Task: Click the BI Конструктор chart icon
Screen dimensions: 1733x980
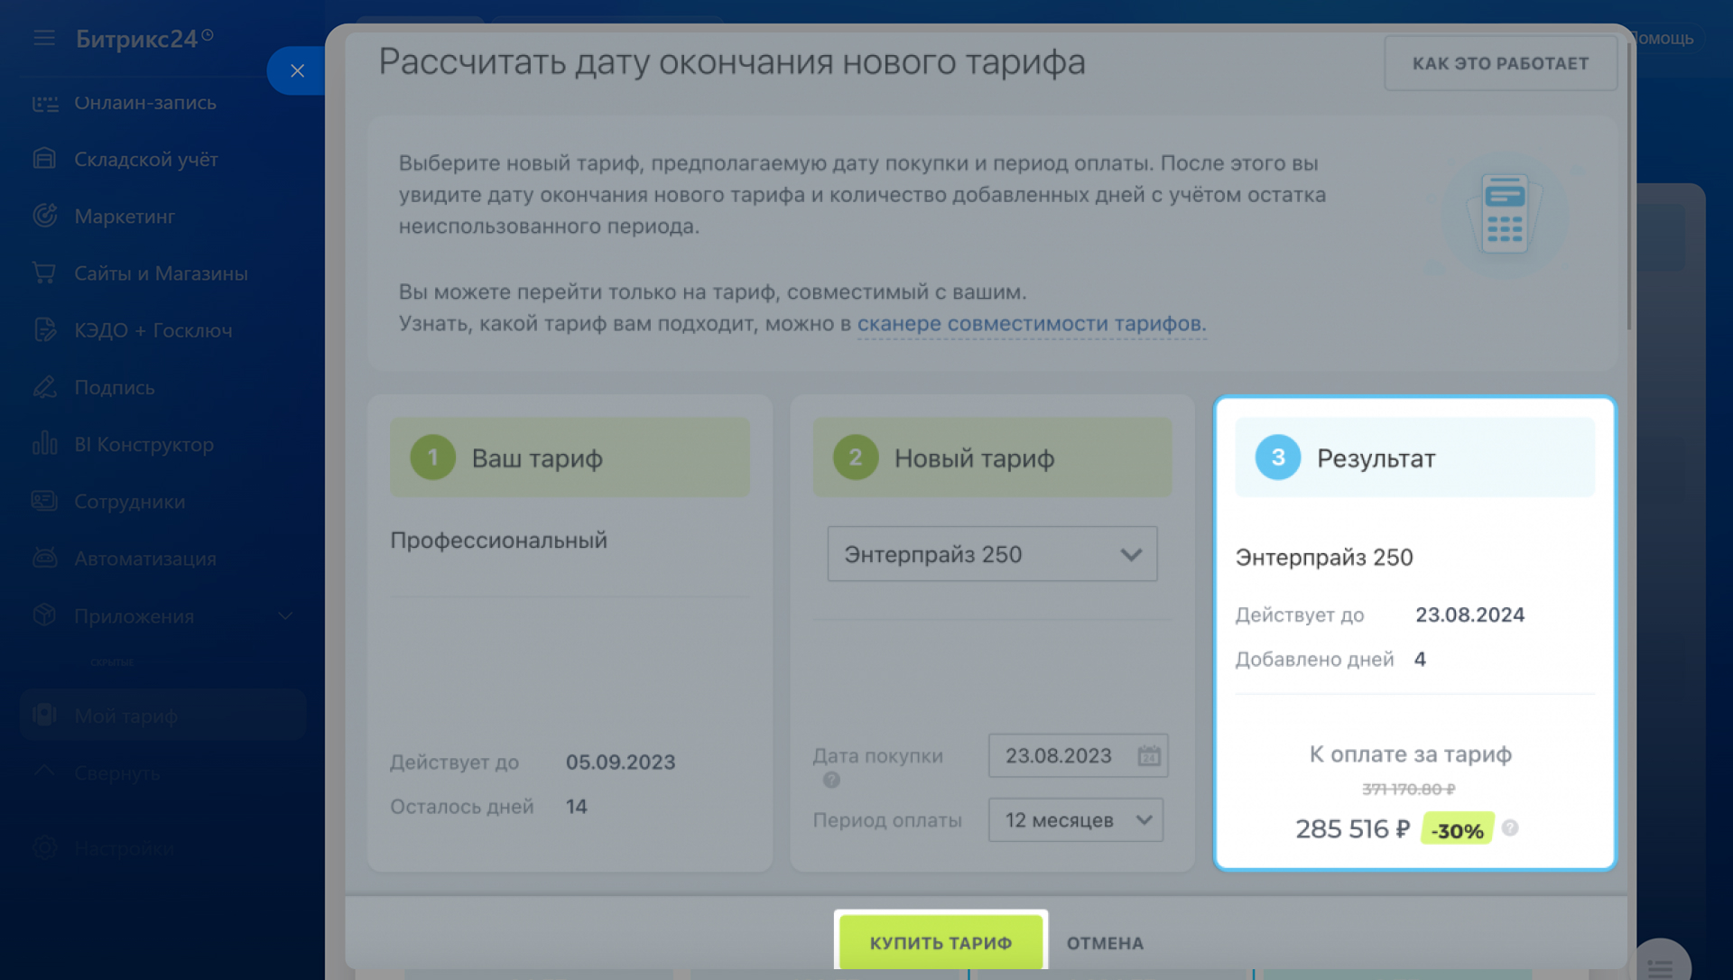Action: (44, 443)
